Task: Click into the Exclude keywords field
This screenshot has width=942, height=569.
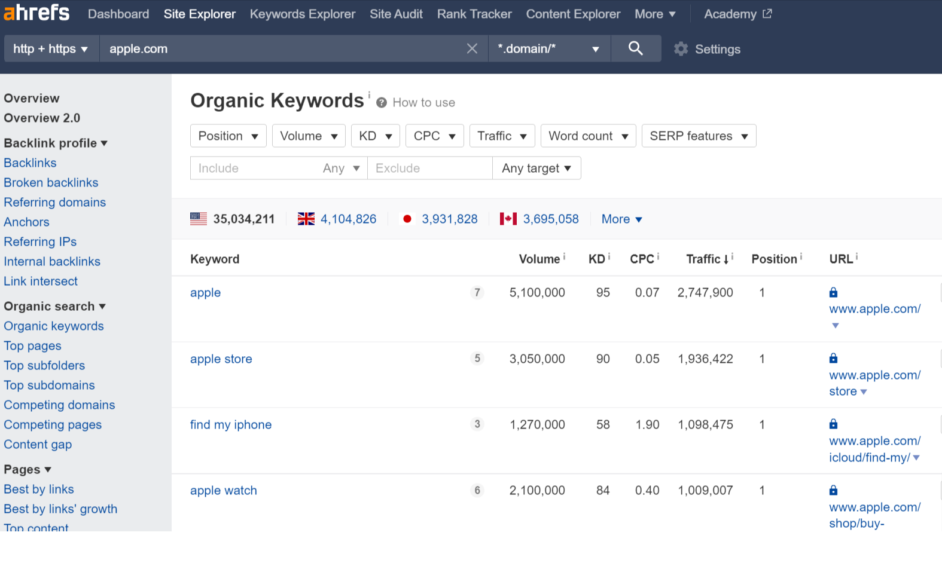Action: [430, 168]
